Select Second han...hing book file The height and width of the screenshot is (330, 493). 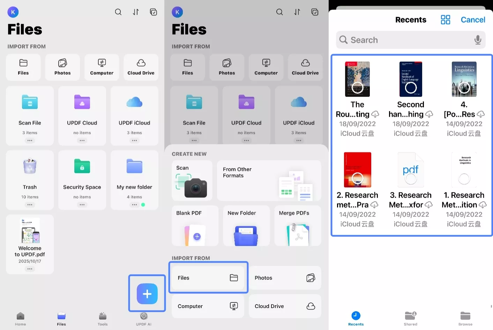point(411,99)
